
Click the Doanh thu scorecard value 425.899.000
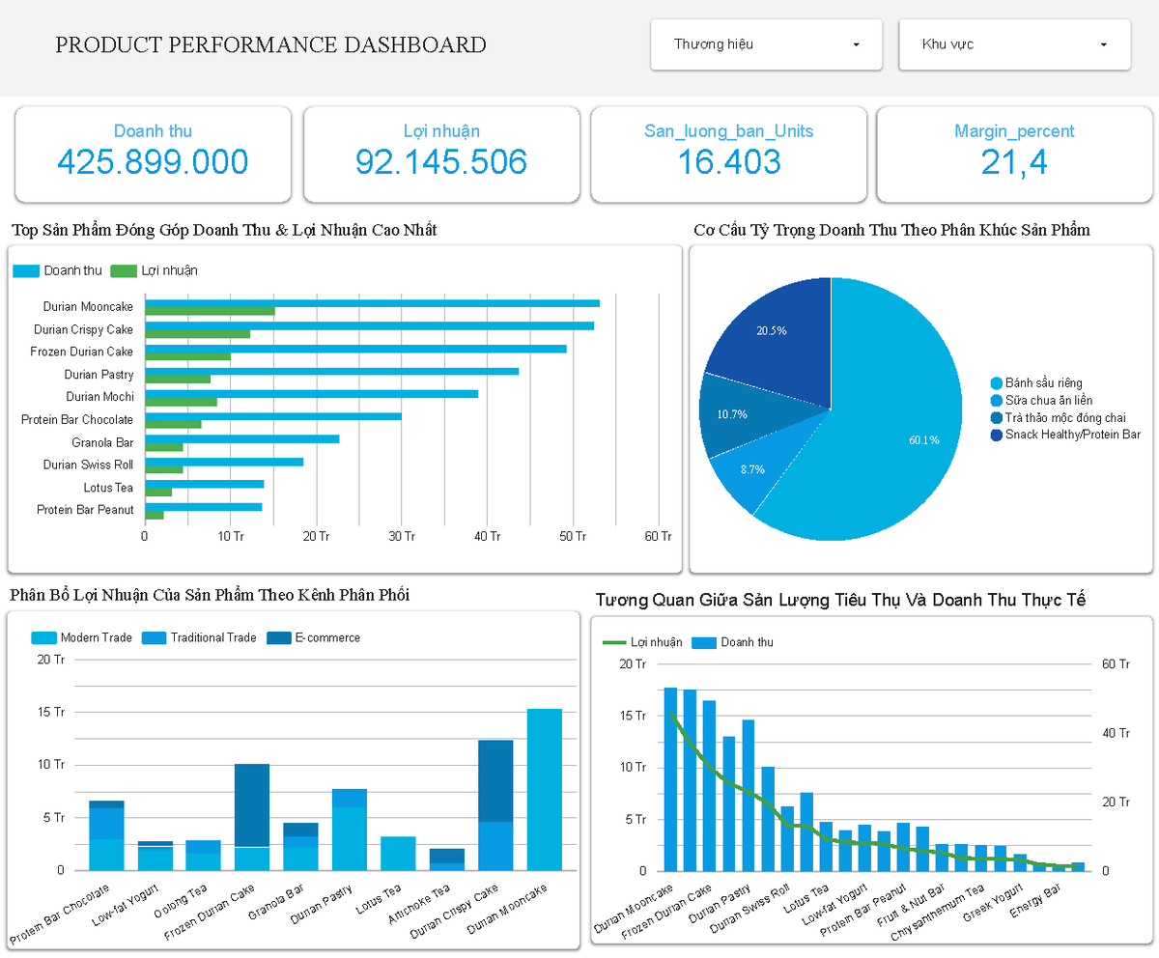coord(153,161)
